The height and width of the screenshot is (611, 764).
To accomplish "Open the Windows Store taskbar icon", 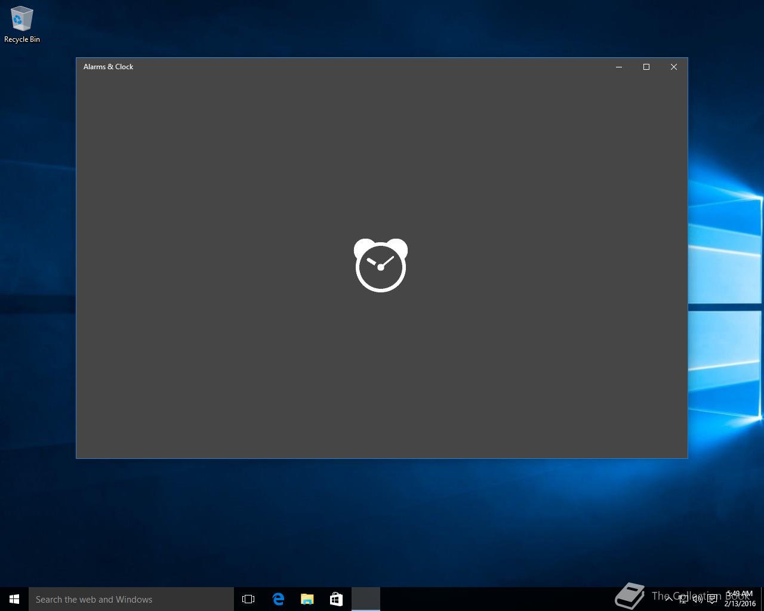I will [336, 599].
